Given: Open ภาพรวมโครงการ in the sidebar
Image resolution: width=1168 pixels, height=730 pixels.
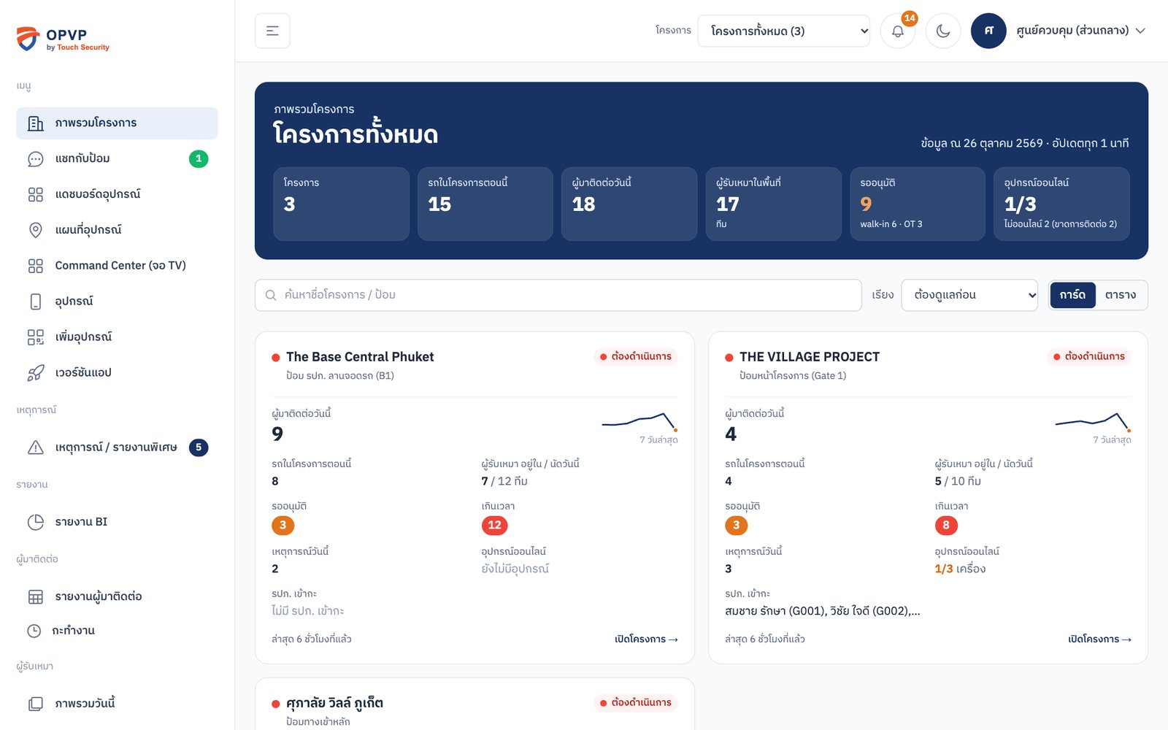Looking at the screenshot, I should coord(117,123).
